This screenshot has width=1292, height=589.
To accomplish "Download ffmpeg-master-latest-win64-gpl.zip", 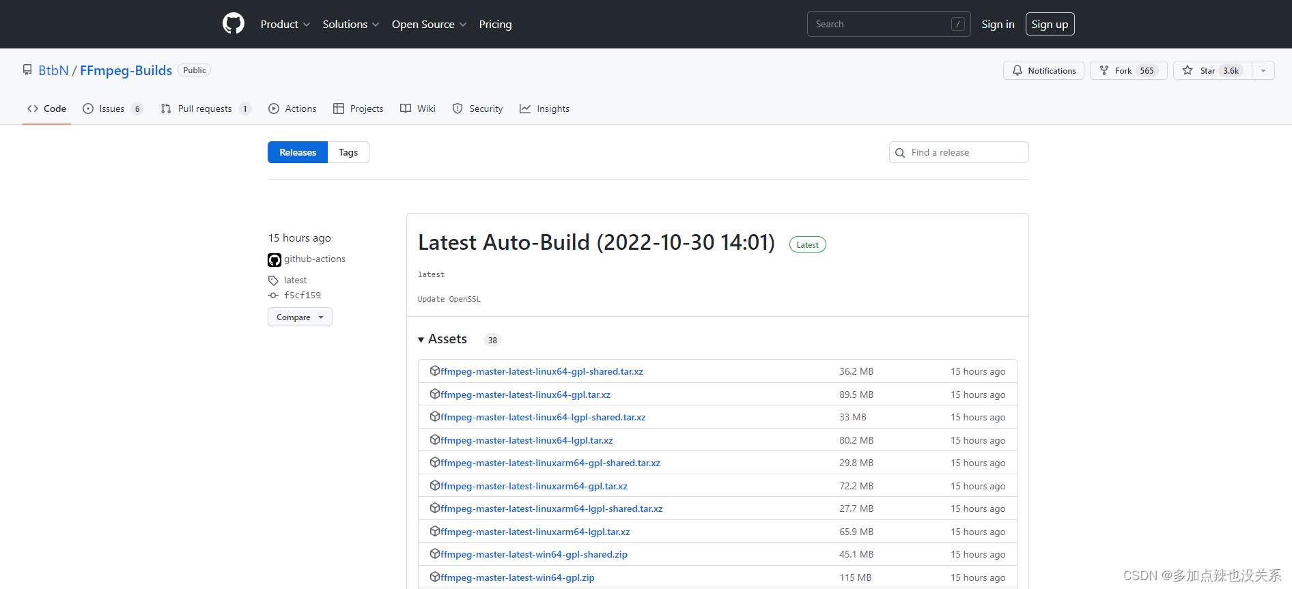I will (518, 577).
